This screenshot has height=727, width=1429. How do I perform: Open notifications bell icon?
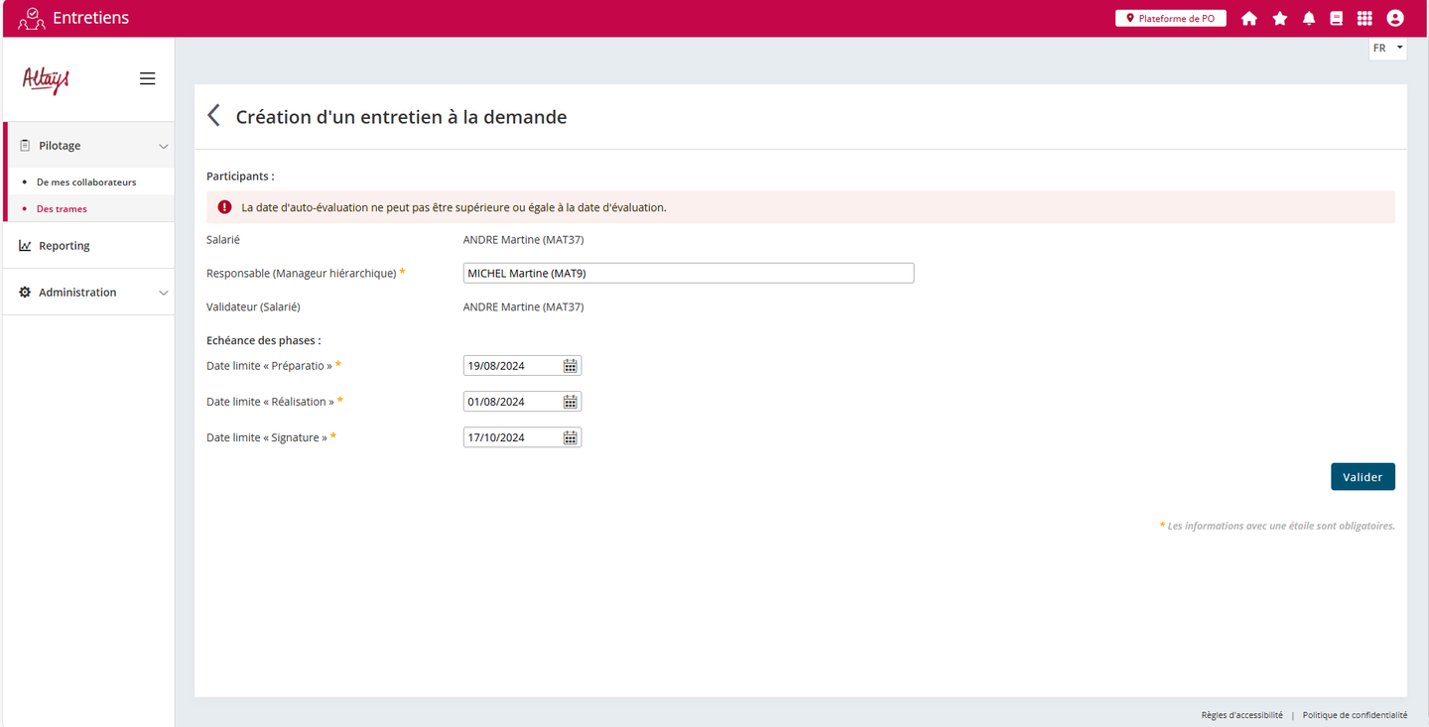point(1309,19)
